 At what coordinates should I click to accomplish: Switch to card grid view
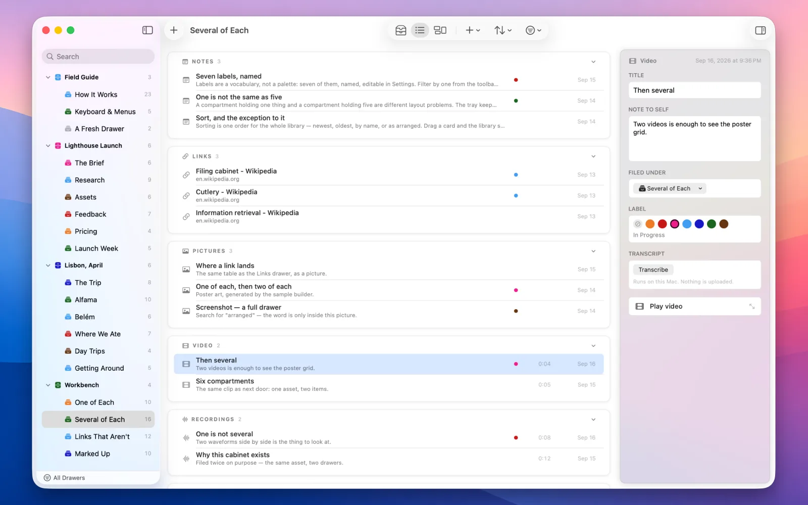pos(440,30)
